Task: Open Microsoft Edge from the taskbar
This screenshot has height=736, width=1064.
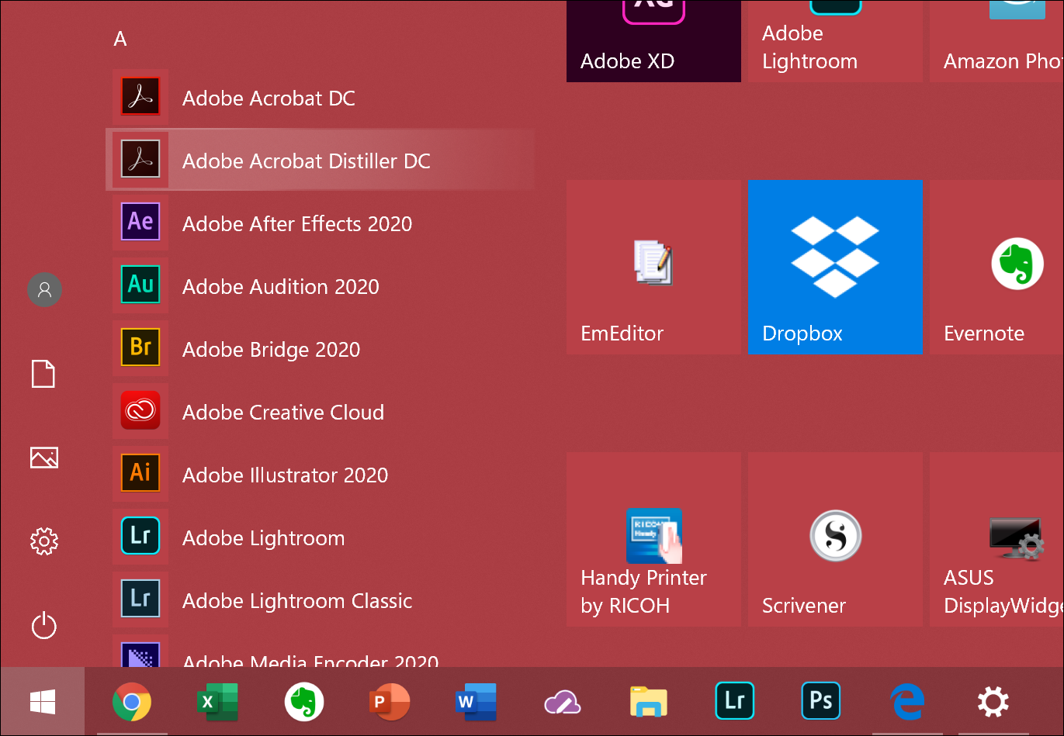Action: 906,702
